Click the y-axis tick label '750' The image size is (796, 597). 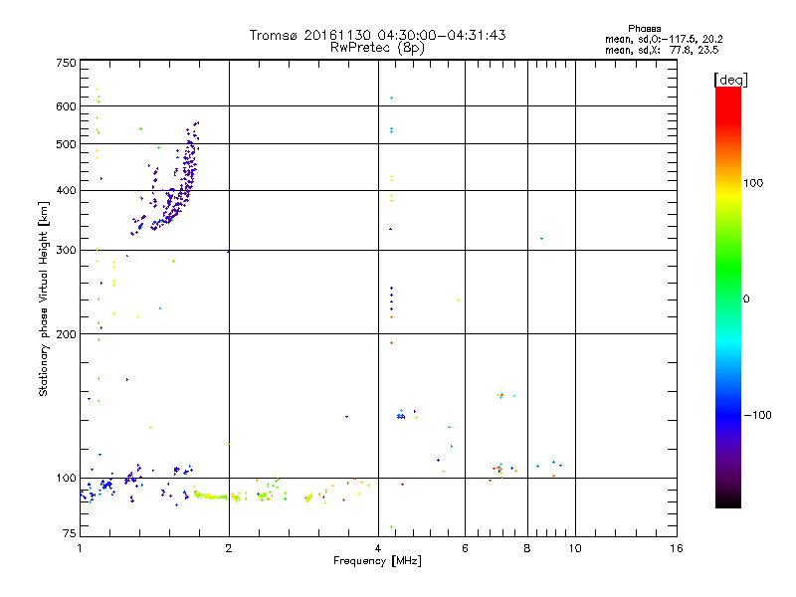click(66, 63)
